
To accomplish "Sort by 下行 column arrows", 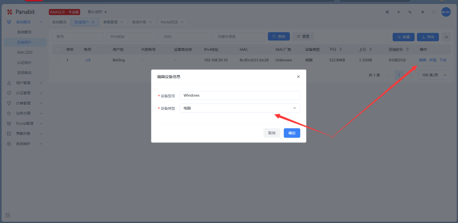I will tap(341, 50).
